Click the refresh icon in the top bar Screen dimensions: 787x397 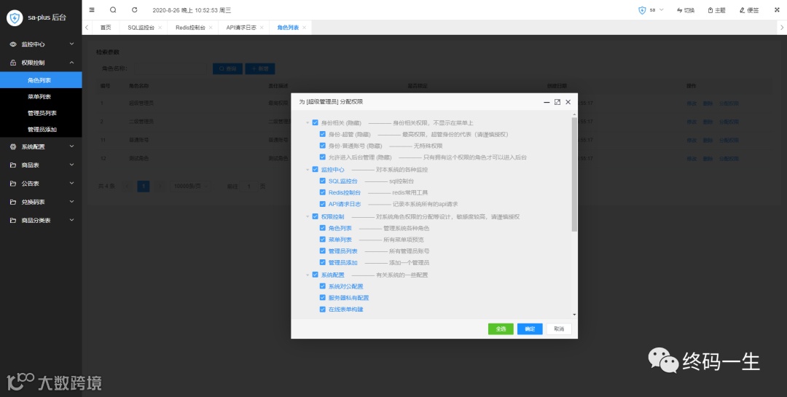[x=135, y=10]
